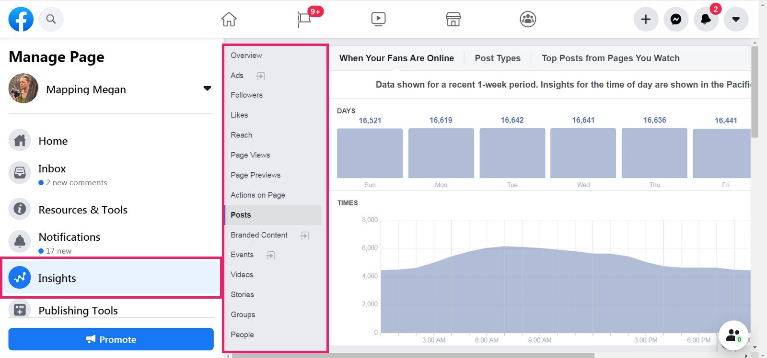Switch to the Post Types tab
The image size is (767, 358).
point(498,58)
